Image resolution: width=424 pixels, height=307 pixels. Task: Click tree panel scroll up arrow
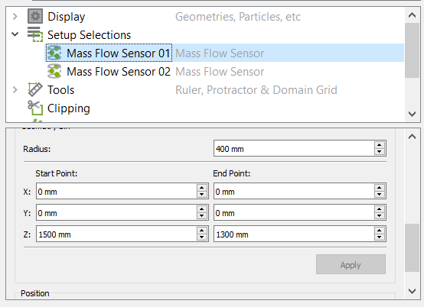[x=412, y=15]
